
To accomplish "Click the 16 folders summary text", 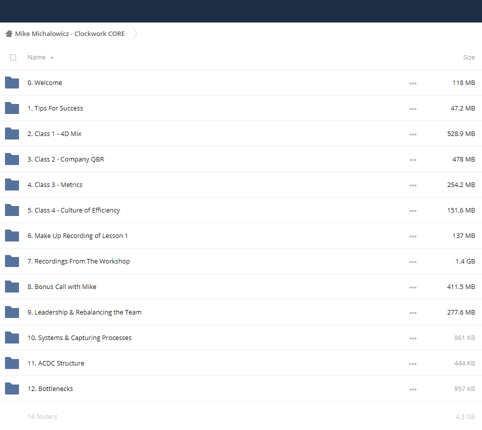I will (42, 417).
